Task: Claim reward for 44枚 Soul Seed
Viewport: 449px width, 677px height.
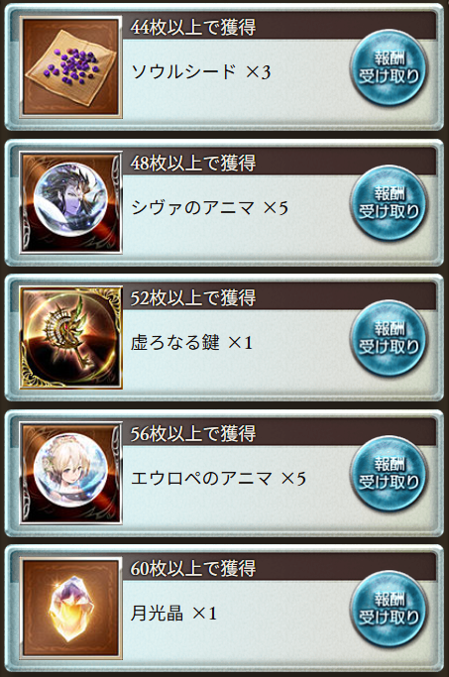Action: (x=389, y=67)
